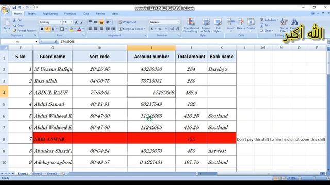Screen dimensions: 330x185
Task: Toggle Center horizontal alignment
Action: (96, 29)
